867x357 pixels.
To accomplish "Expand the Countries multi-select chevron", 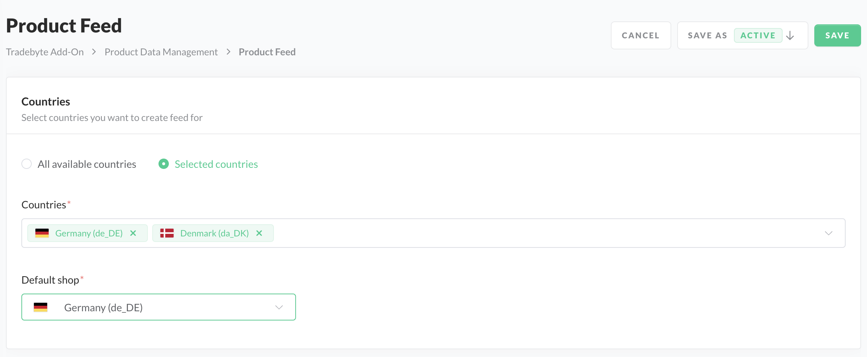I will click(x=829, y=233).
